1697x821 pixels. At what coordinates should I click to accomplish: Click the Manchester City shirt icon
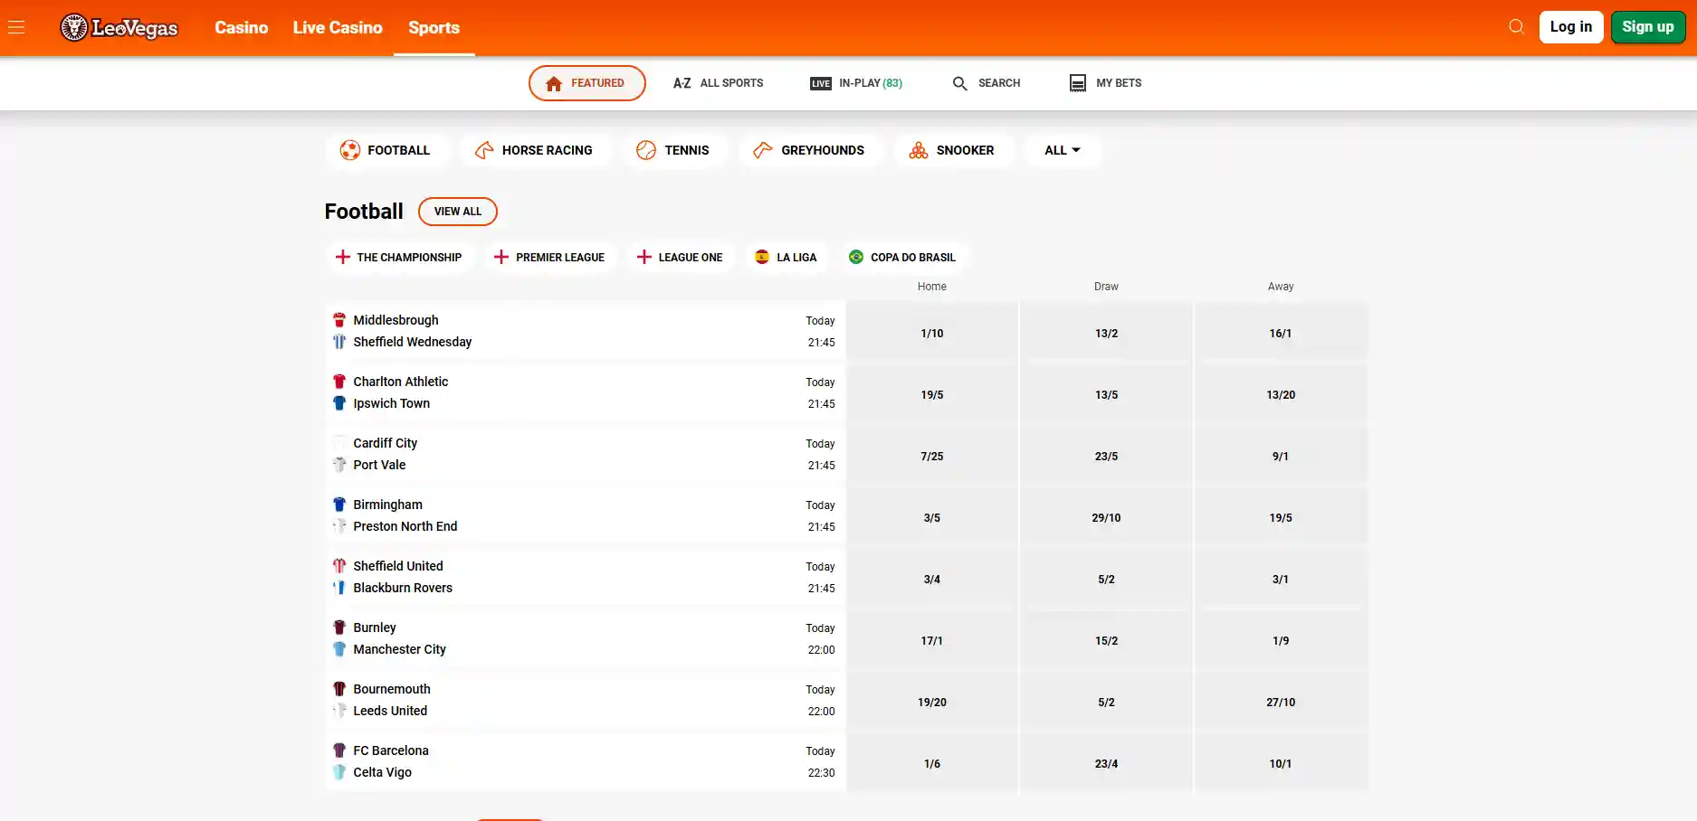pyautogui.click(x=339, y=649)
